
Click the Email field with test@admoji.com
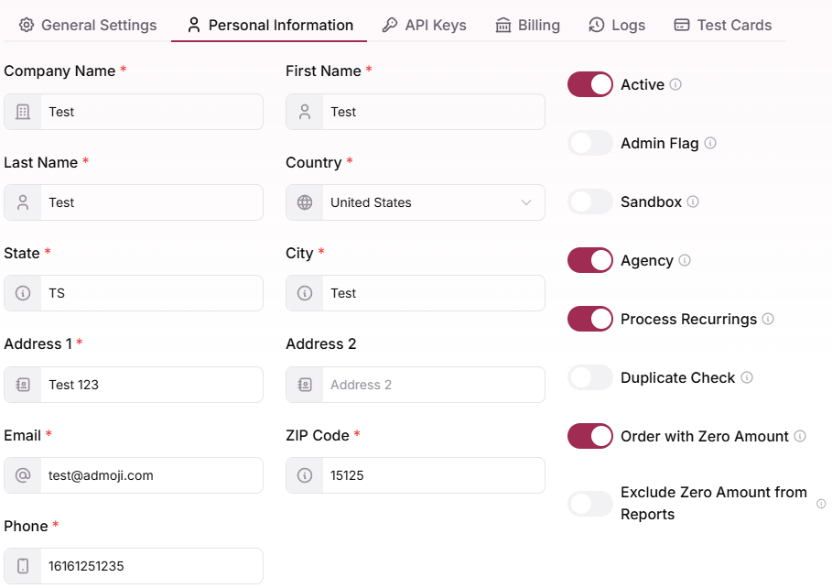point(134,475)
